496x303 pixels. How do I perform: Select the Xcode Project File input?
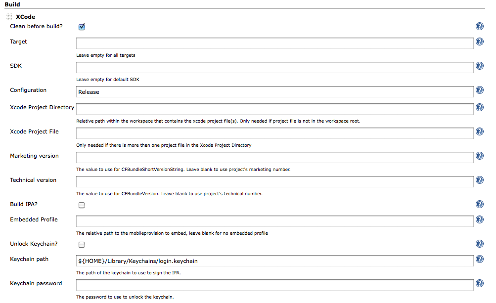[x=275, y=133]
